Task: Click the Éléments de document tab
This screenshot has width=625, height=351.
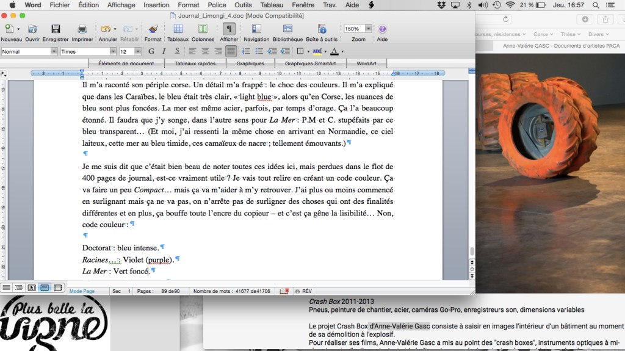Action: click(x=126, y=63)
